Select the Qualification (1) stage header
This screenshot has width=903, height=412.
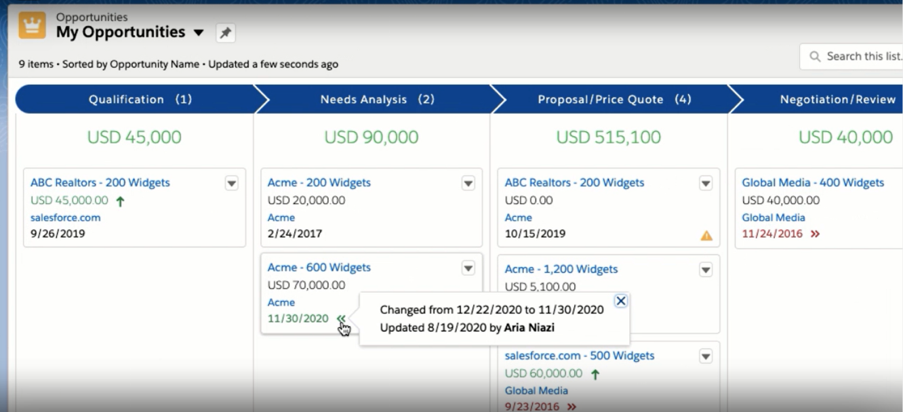coord(140,100)
